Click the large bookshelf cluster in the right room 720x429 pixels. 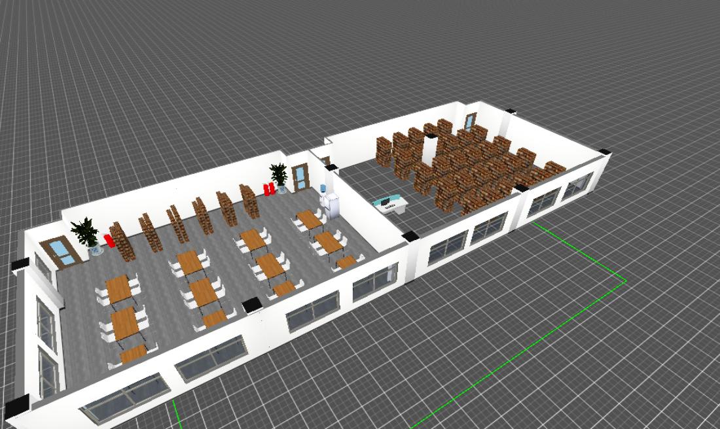click(471, 167)
